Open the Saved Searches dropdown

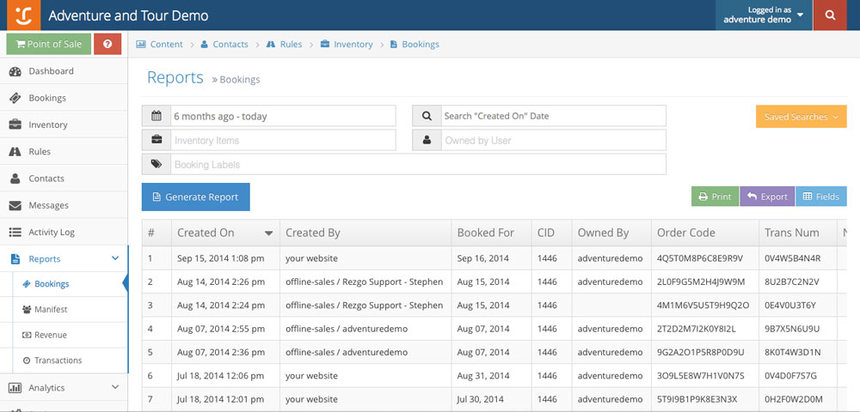point(801,117)
